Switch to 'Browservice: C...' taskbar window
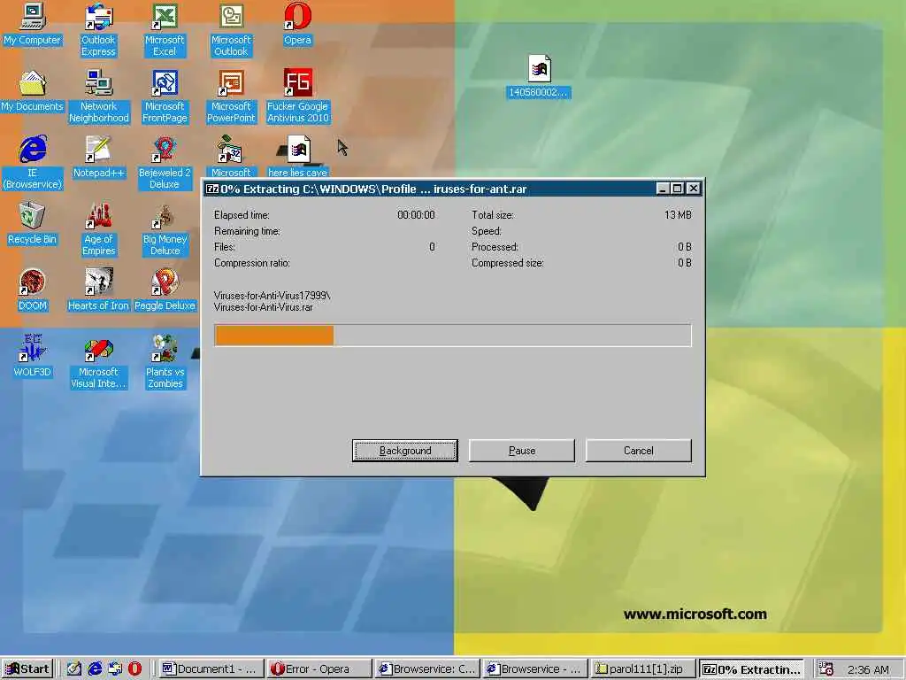 [x=426, y=668]
